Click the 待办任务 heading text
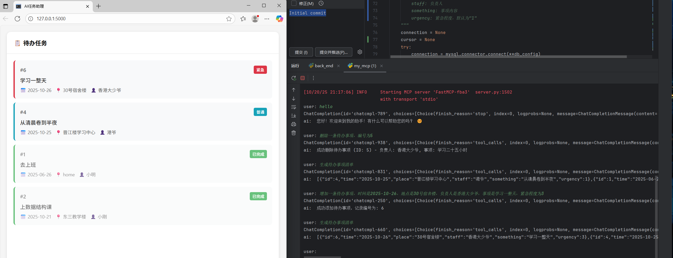The image size is (673, 258). tap(35, 43)
